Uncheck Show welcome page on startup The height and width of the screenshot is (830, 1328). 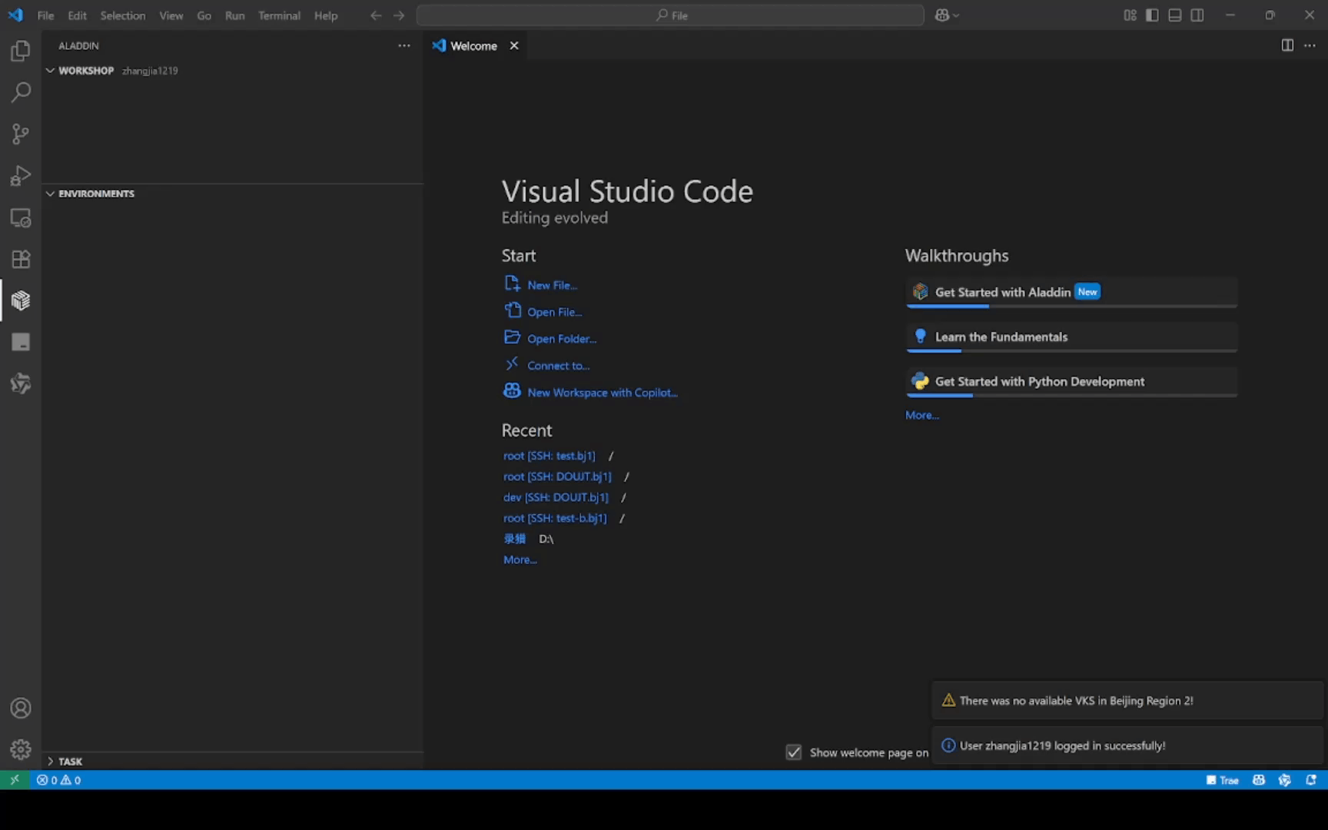(x=794, y=752)
